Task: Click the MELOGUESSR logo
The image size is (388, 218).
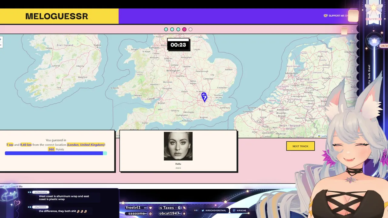Action: [57, 16]
